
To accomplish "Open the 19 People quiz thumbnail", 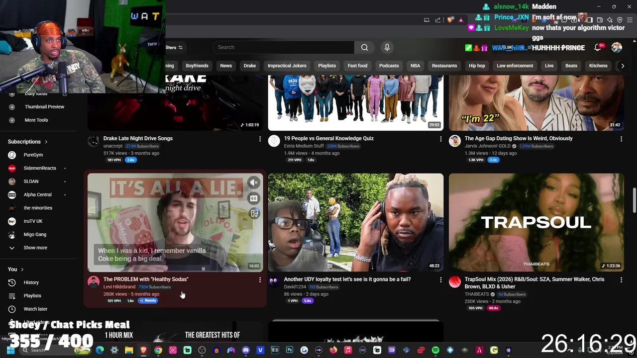I will click(356, 103).
